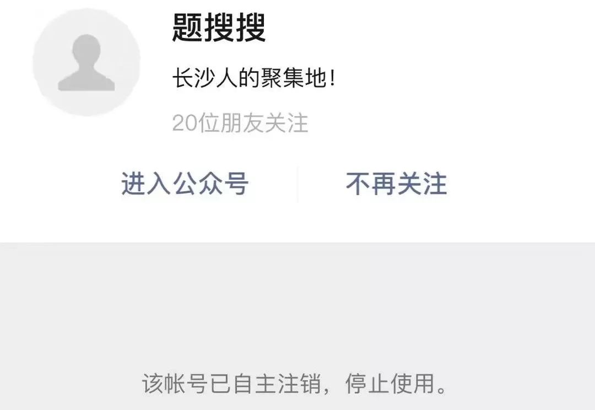Tap the head of the avatar placeholder
Viewport: 595px width, 410px height.
tap(86, 48)
